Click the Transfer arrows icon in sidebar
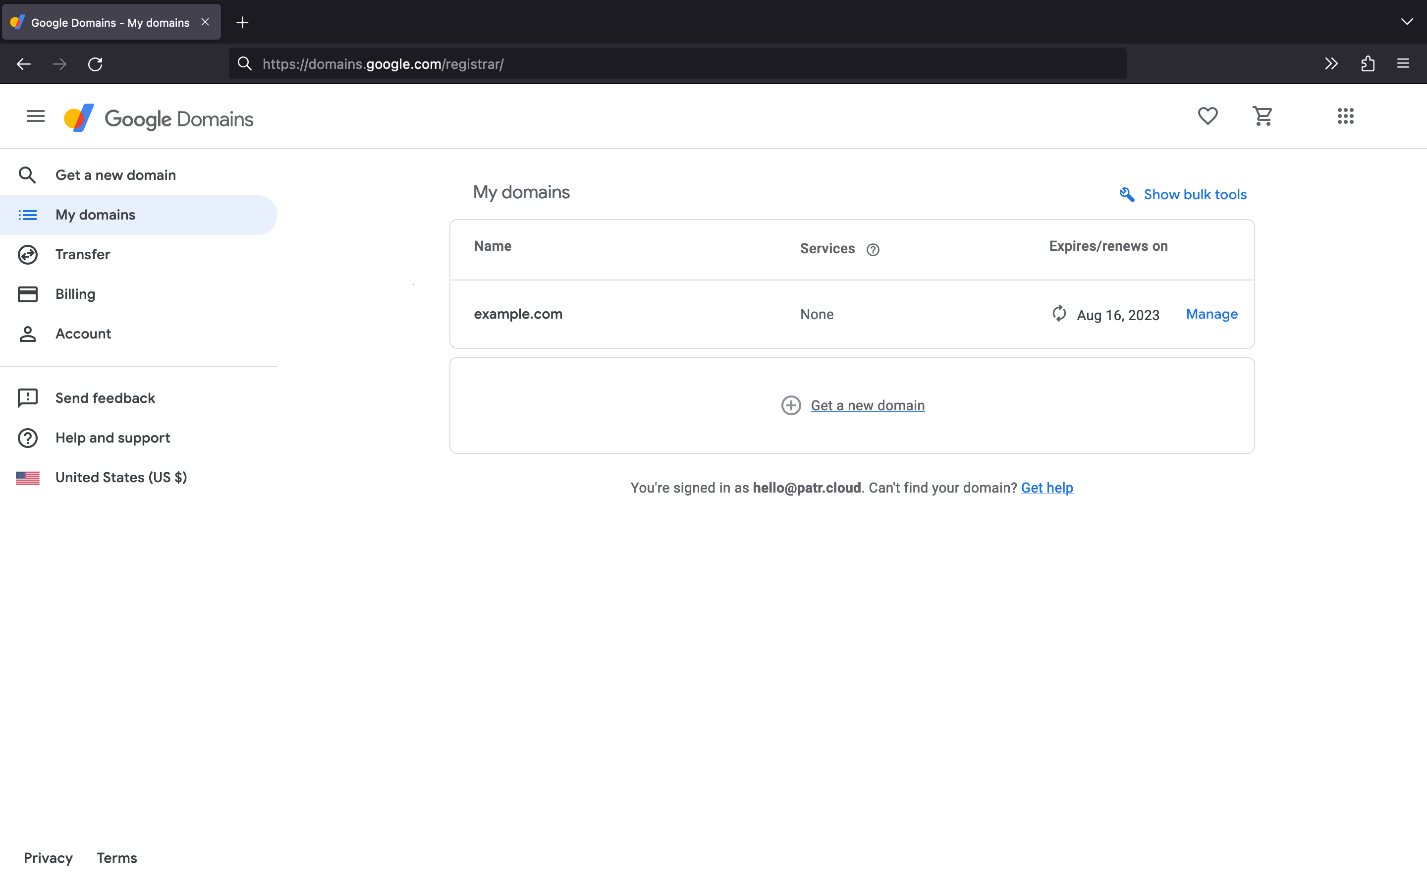 pos(27,254)
